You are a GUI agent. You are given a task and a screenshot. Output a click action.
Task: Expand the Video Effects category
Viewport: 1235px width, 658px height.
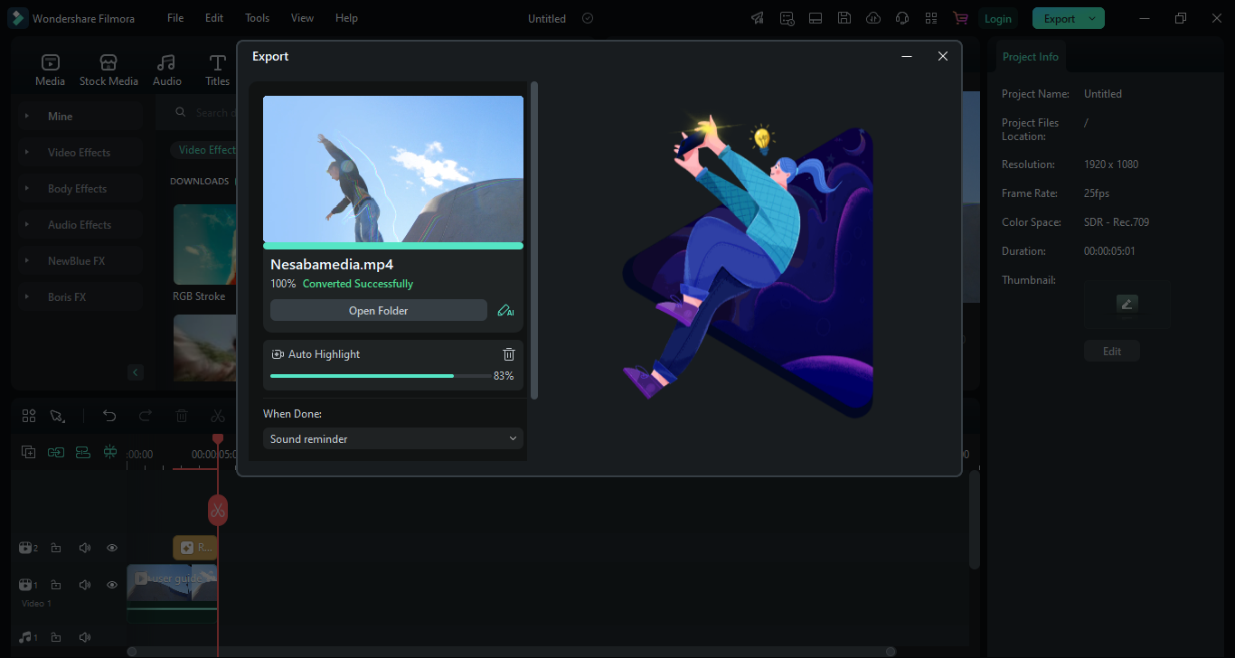coord(79,153)
